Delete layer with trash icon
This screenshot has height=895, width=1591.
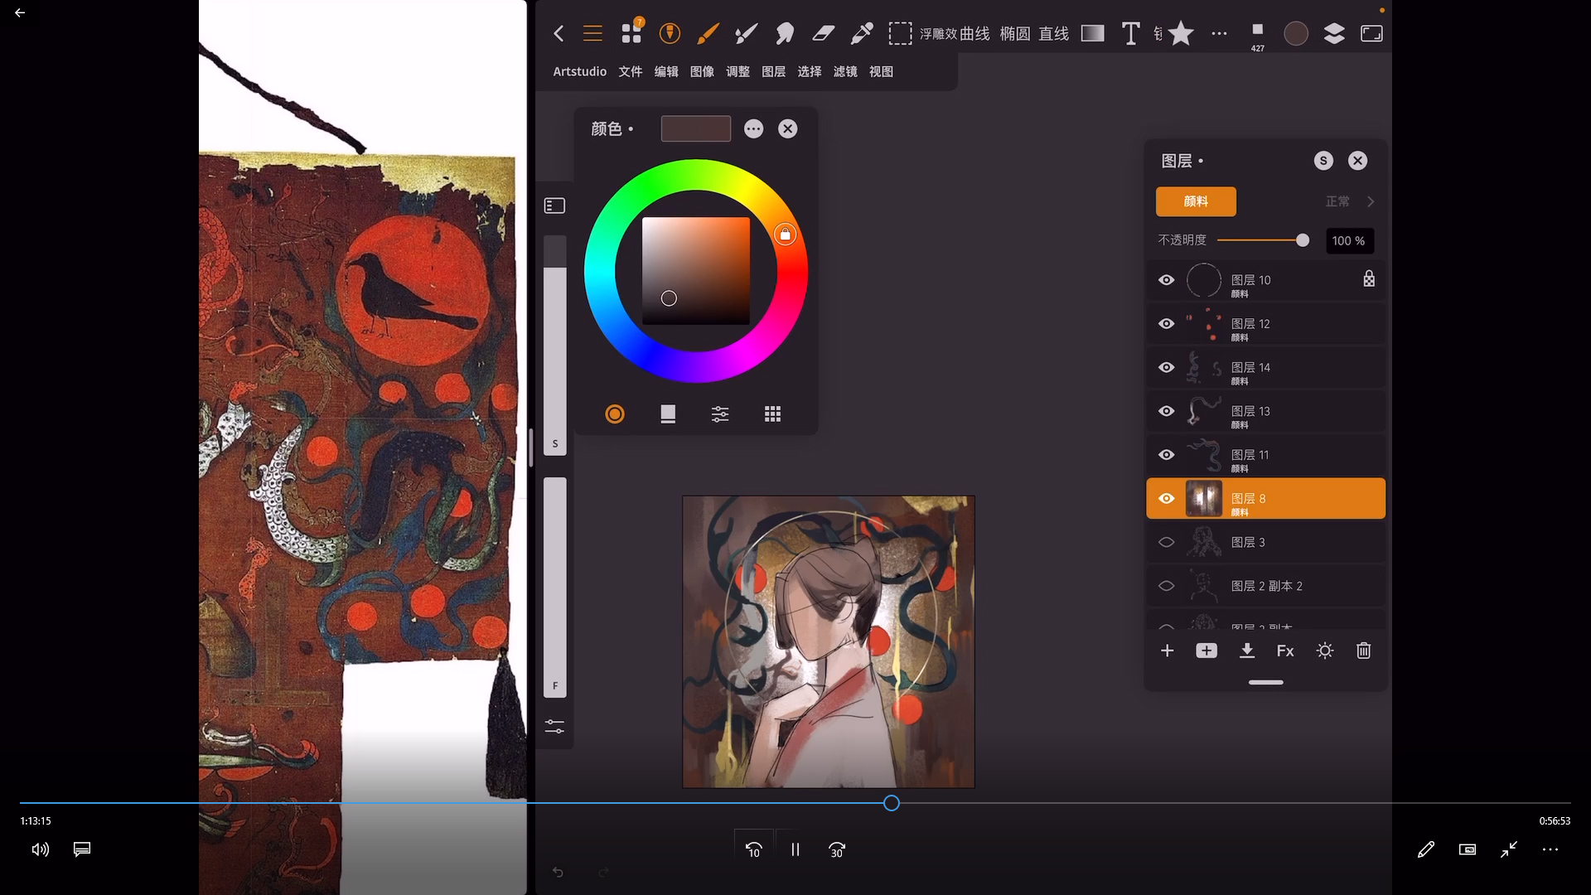(x=1363, y=651)
